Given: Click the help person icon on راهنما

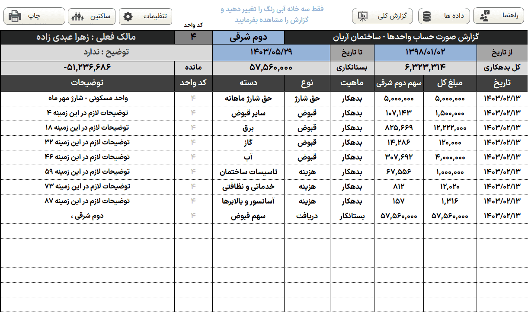Looking at the screenshot, I should 485,16.
